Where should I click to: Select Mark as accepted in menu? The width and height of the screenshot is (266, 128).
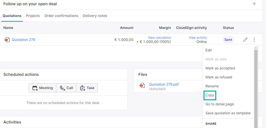click(220, 68)
